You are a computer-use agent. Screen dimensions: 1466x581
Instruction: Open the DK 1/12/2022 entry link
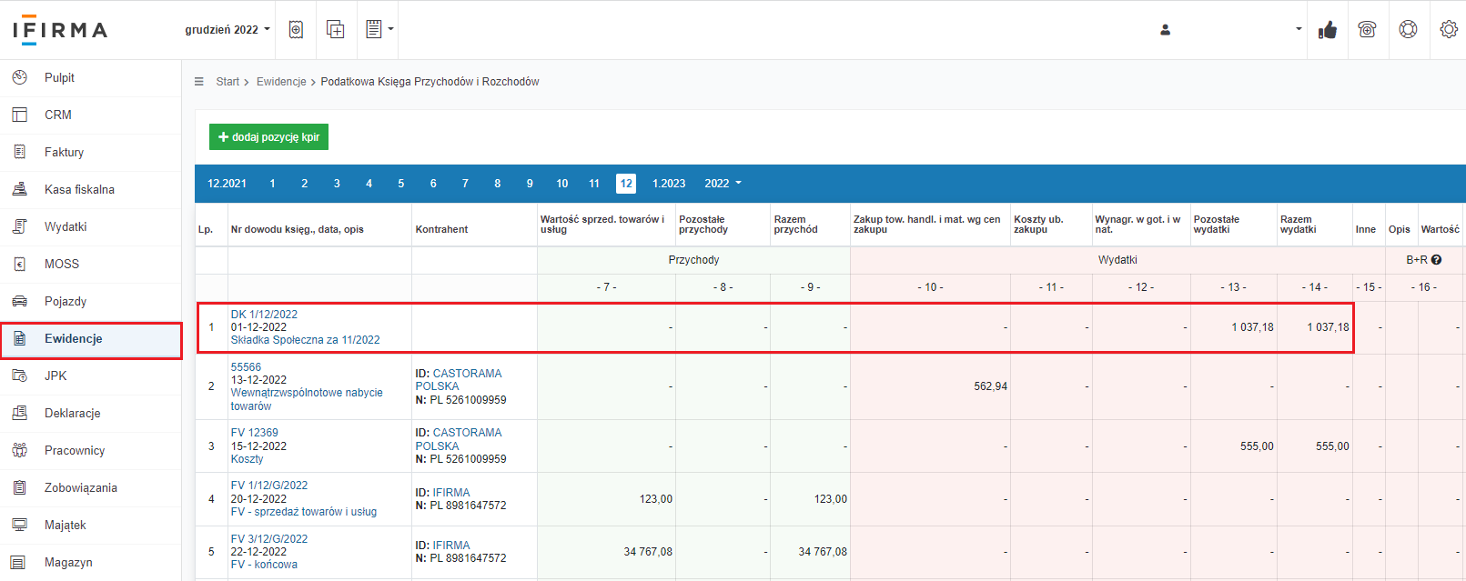[264, 315]
